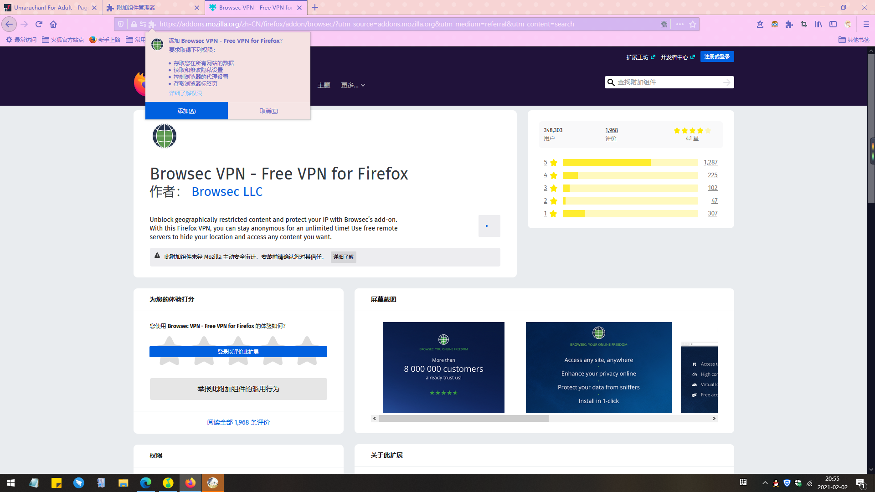The image size is (875, 492).
Task: Open the 1,287 five-star review count
Action: pos(710,162)
